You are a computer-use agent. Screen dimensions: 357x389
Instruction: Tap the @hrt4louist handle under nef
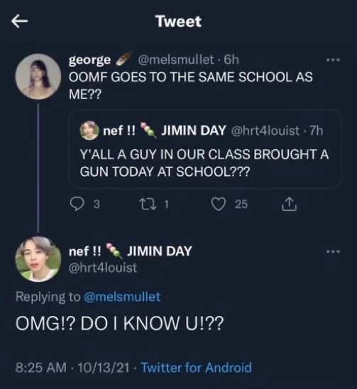[x=103, y=268]
